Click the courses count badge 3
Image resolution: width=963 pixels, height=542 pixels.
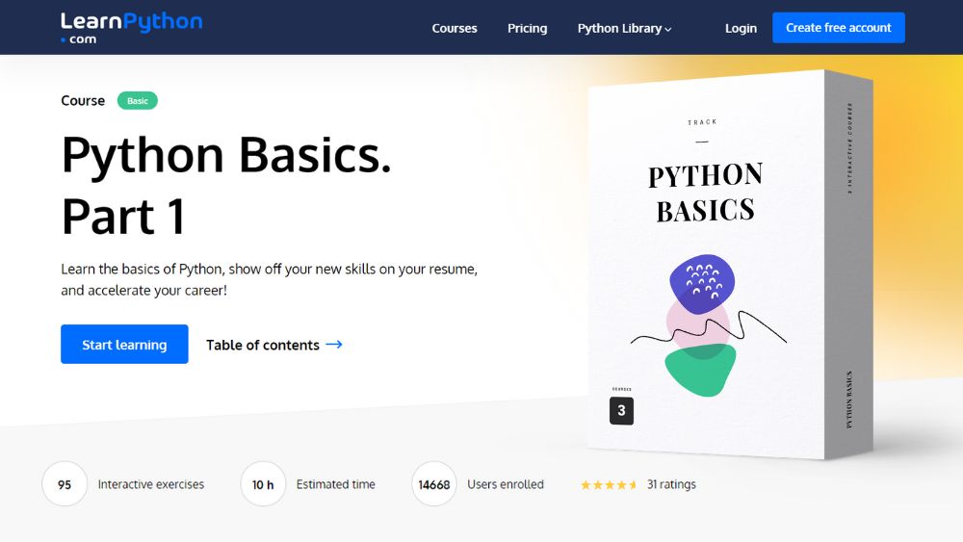(621, 411)
